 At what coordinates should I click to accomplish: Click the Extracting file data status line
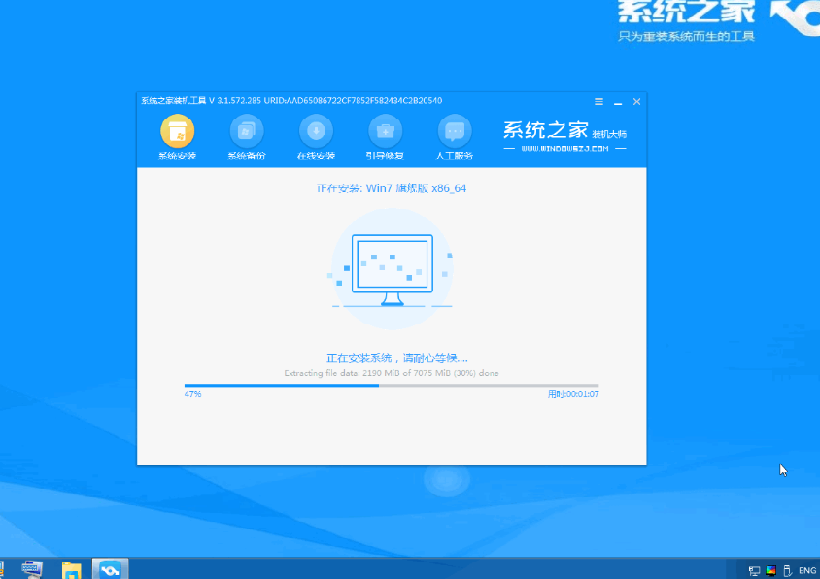pos(392,373)
